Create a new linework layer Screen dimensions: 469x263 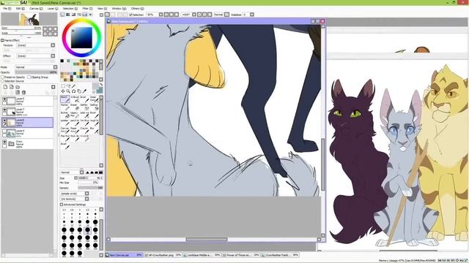12,87
